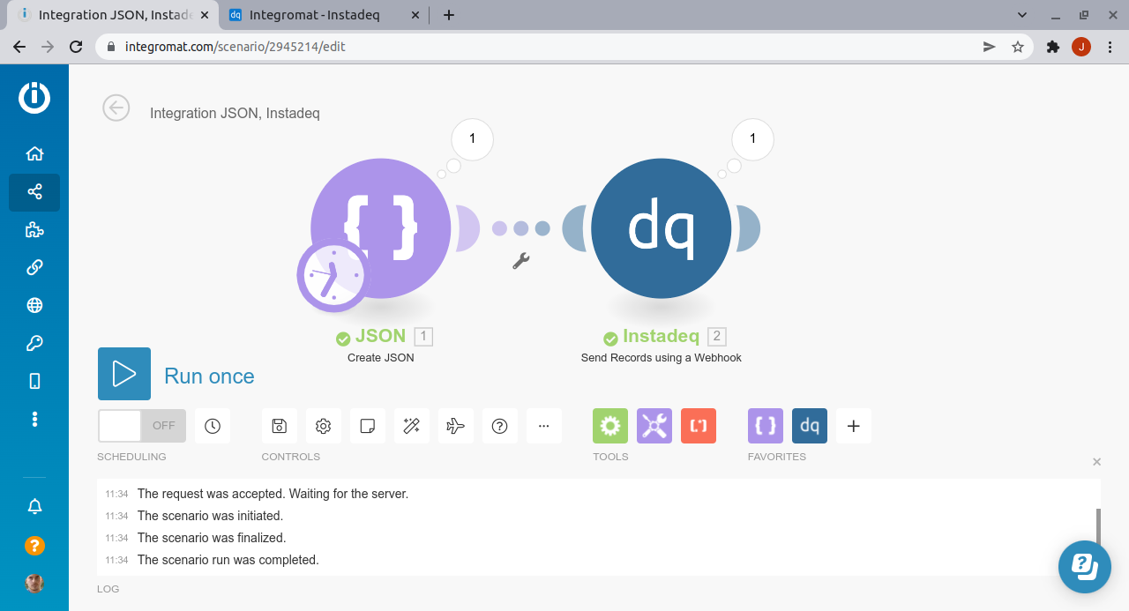The height and width of the screenshot is (611, 1129).
Task: Open Notifications bell icon
Action: (x=34, y=506)
